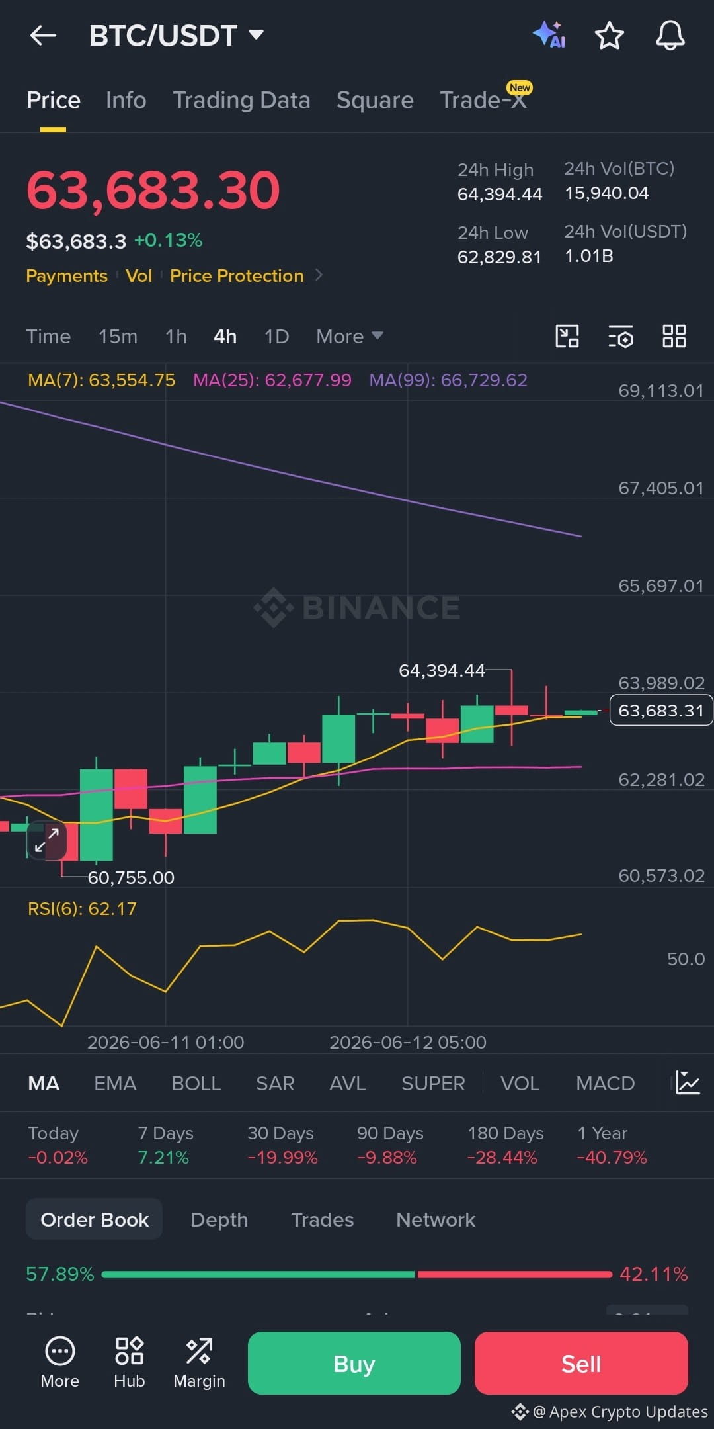Toggle the VOL sub-indicator

click(x=520, y=1083)
